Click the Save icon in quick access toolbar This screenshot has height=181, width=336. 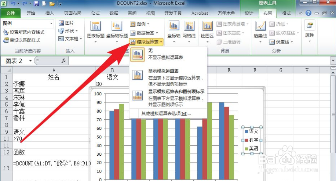[x=36, y=3]
